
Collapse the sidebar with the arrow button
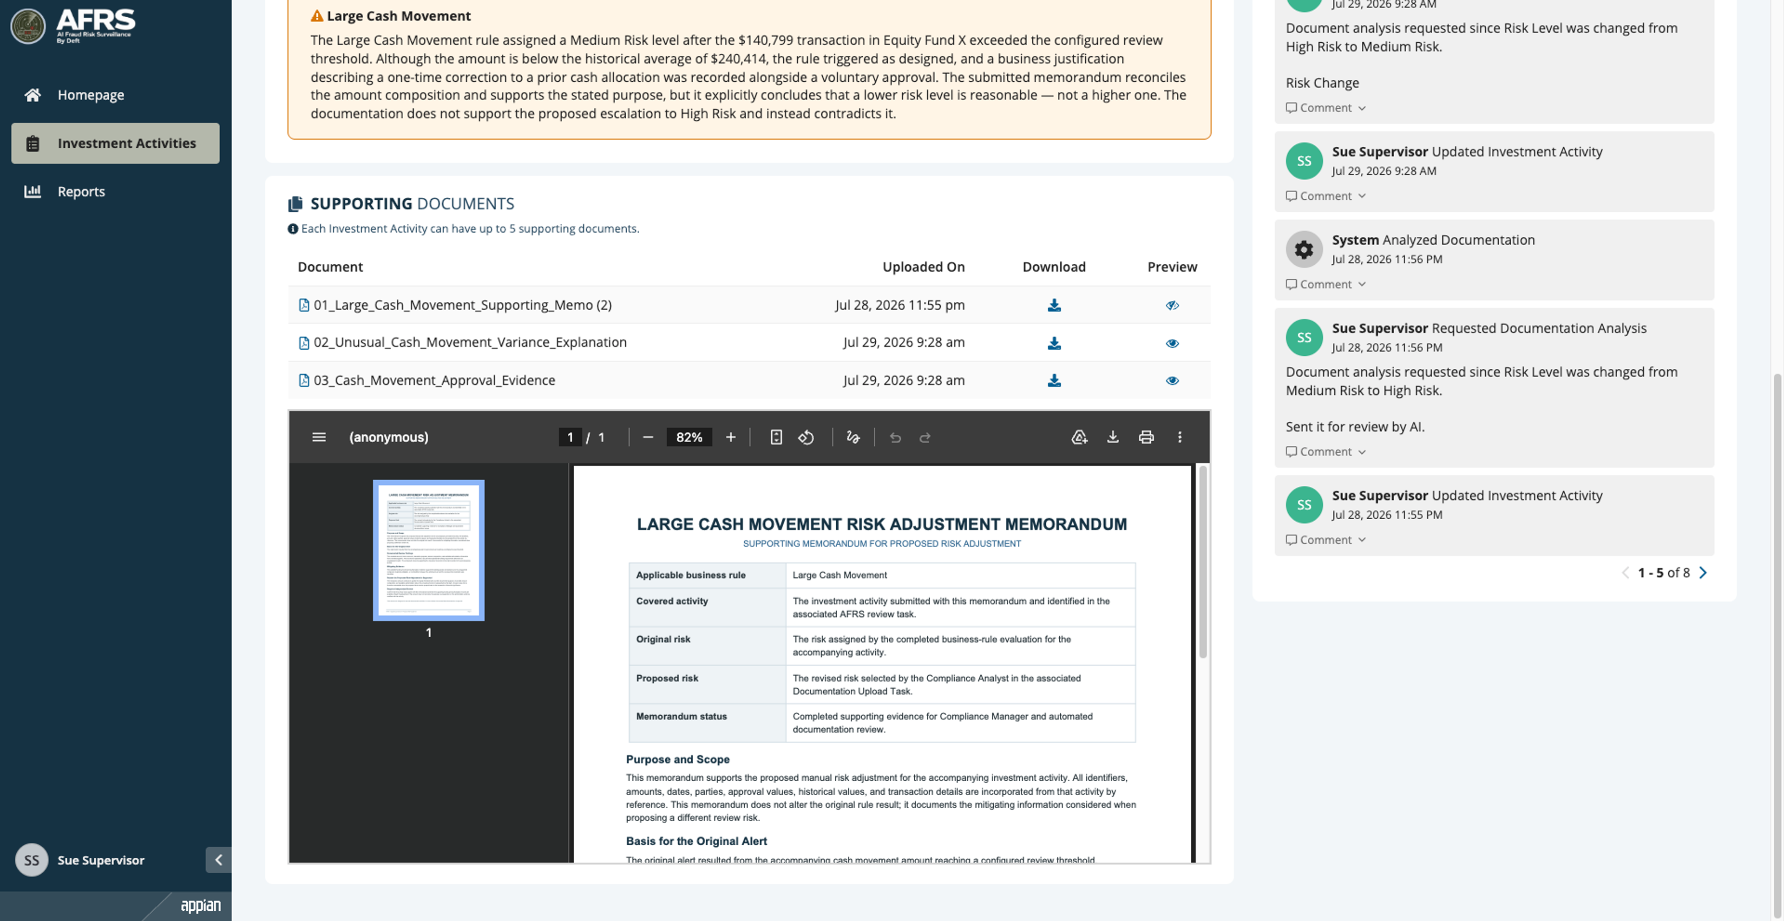(x=218, y=860)
